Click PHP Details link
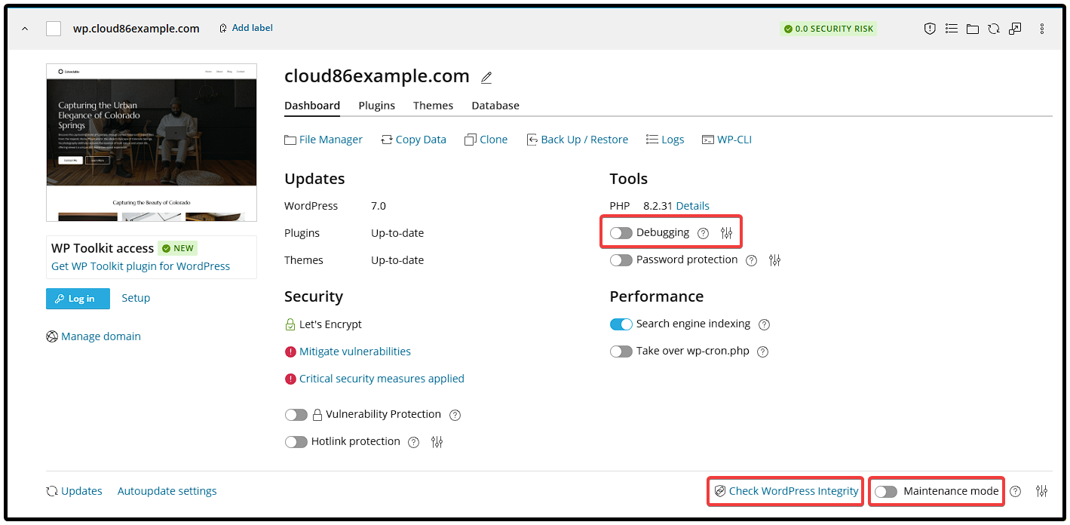This screenshot has height=525, width=1070. pos(692,206)
